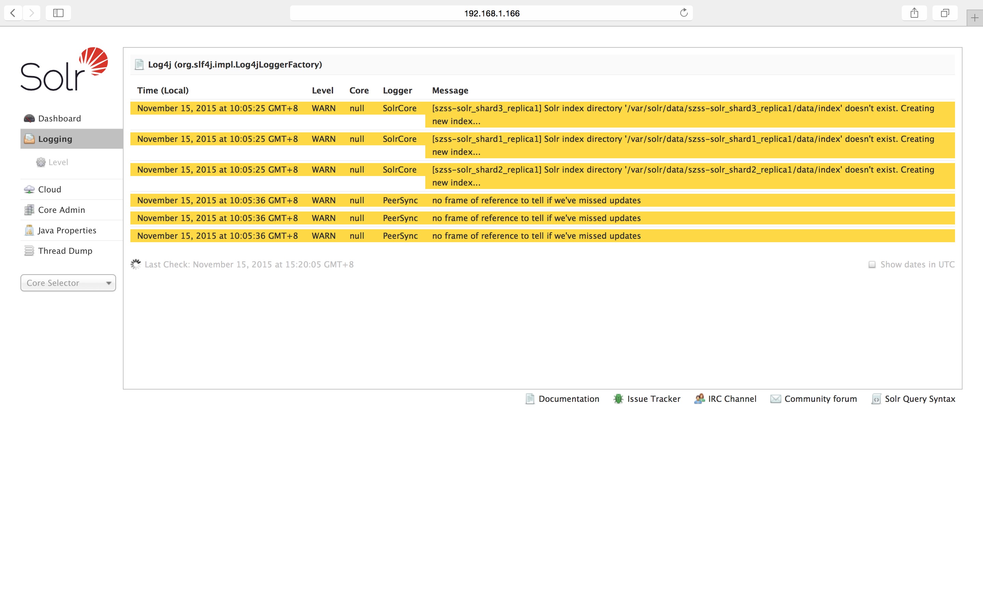The image size is (983, 614).
Task: Click the Documentation page icon
Action: [x=530, y=399]
